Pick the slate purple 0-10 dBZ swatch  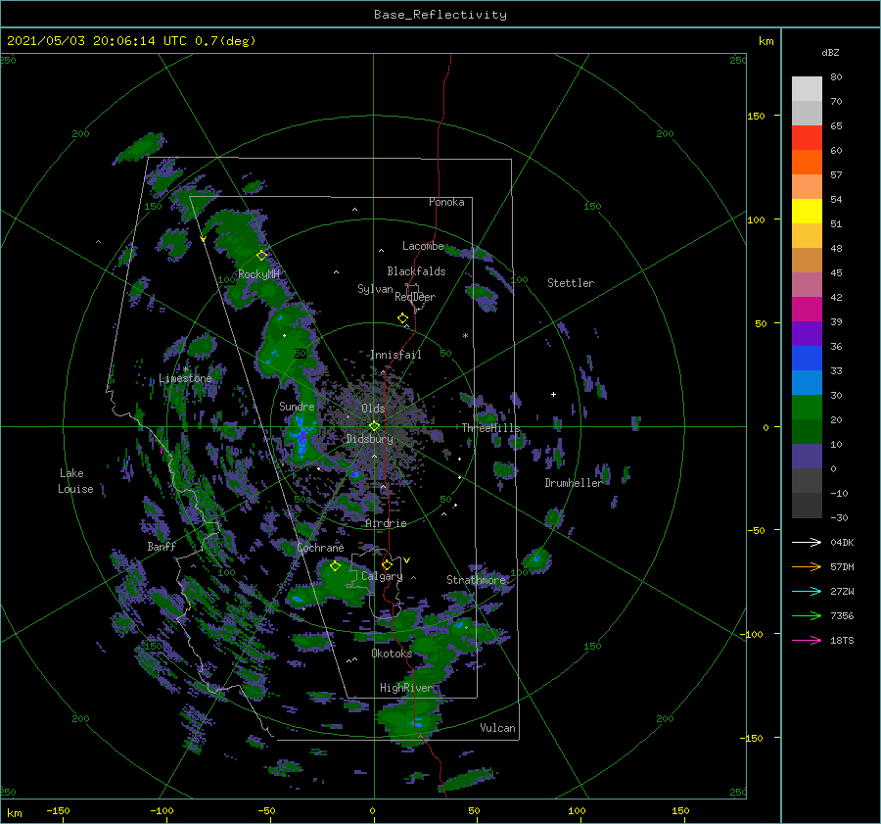pos(807,457)
